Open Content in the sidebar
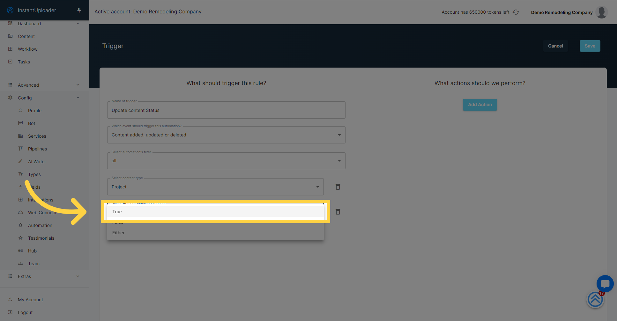The height and width of the screenshot is (321, 617). pos(26,36)
